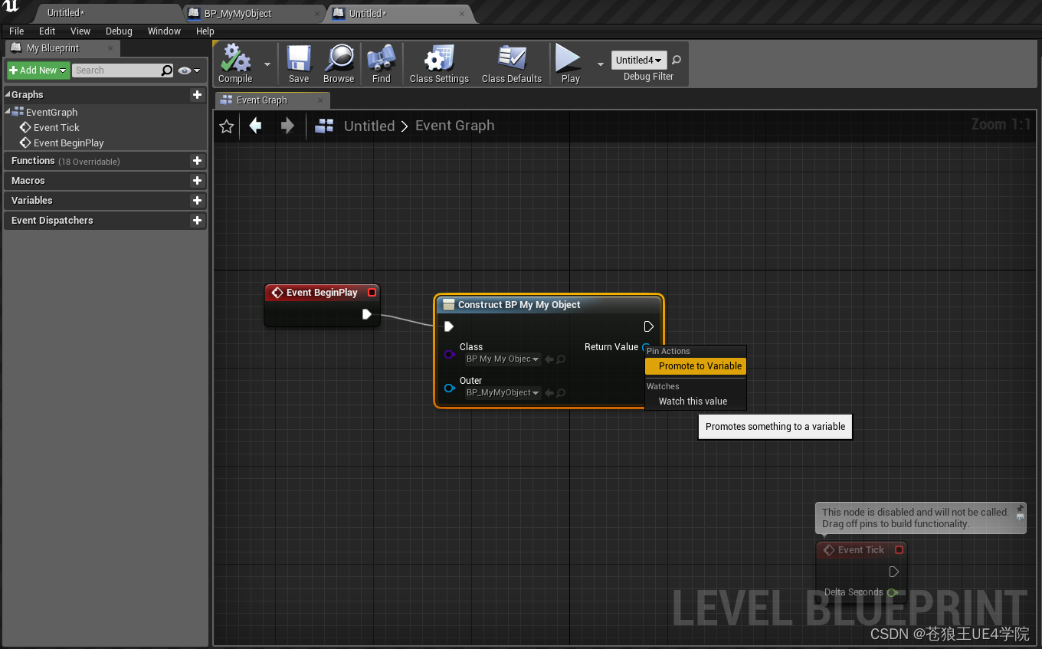Add a new event dispatcher with plus button
1042x649 pixels.
(x=197, y=220)
